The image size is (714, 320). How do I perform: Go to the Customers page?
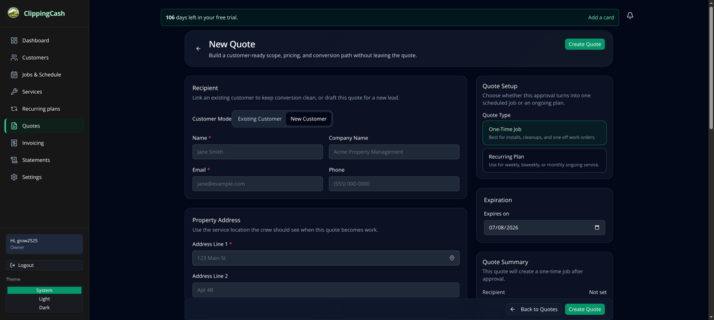[44, 58]
